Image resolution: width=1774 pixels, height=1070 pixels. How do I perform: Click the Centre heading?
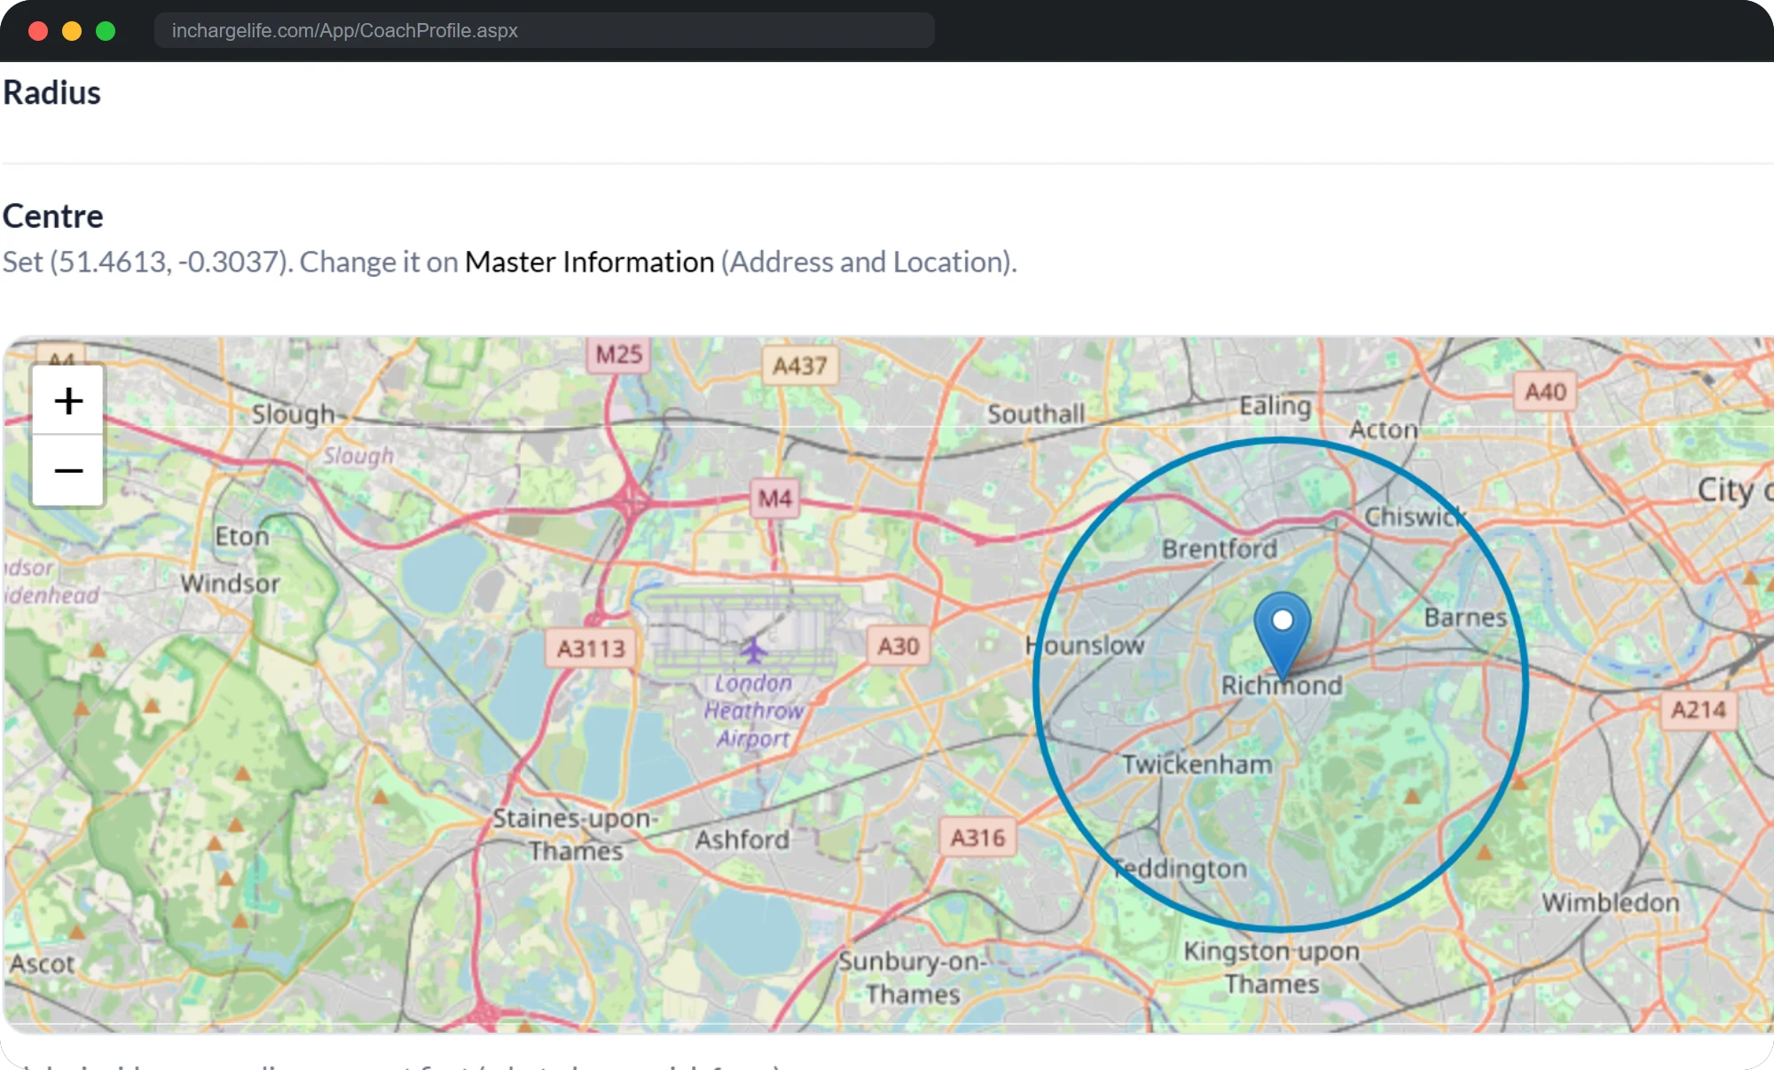point(53,216)
